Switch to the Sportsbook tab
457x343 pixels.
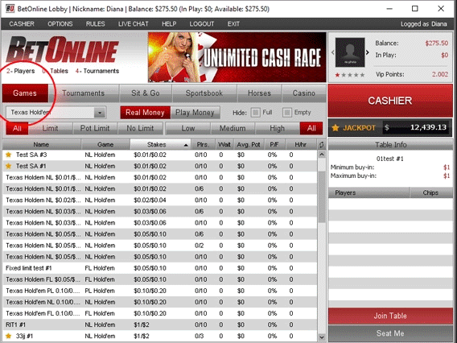204,93
